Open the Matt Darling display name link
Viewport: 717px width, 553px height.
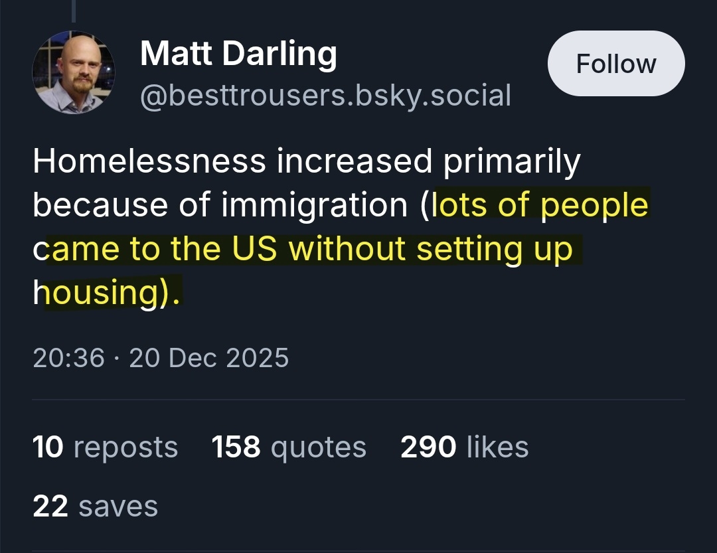pos(238,53)
